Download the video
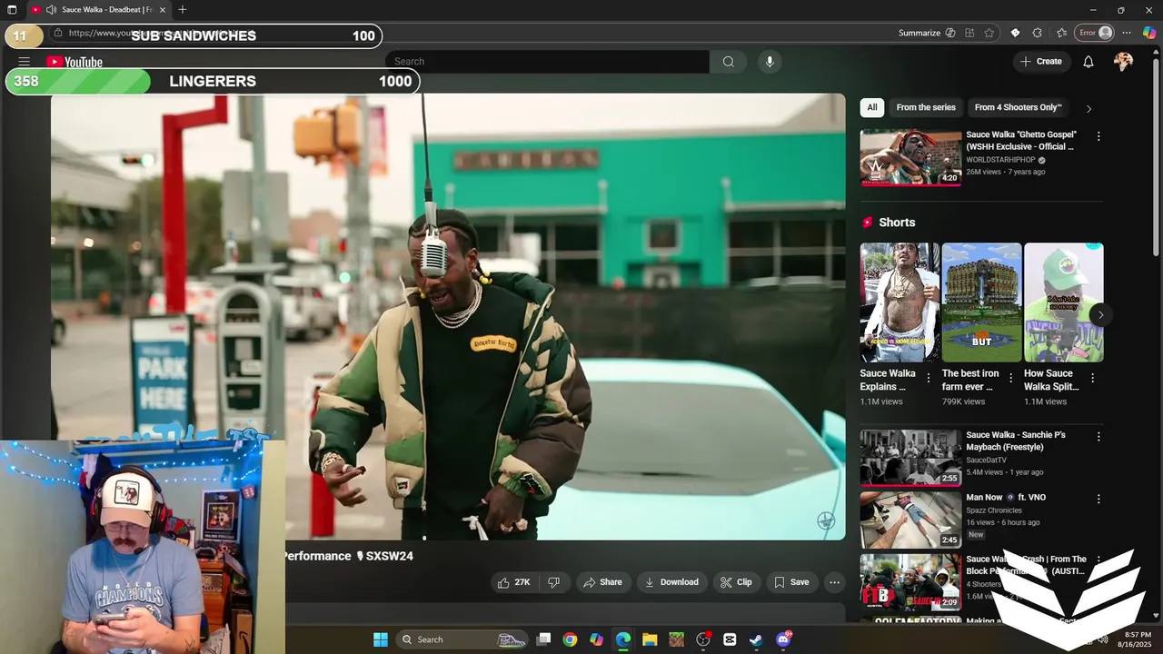Image resolution: width=1163 pixels, height=654 pixels. pyautogui.click(x=672, y=582)
